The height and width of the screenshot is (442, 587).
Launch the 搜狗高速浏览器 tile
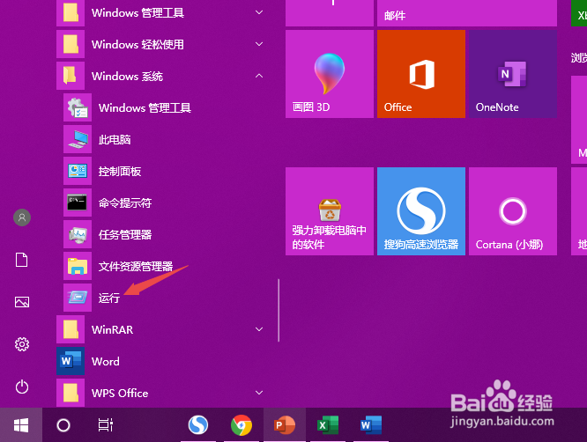click(x=421, y=211)
